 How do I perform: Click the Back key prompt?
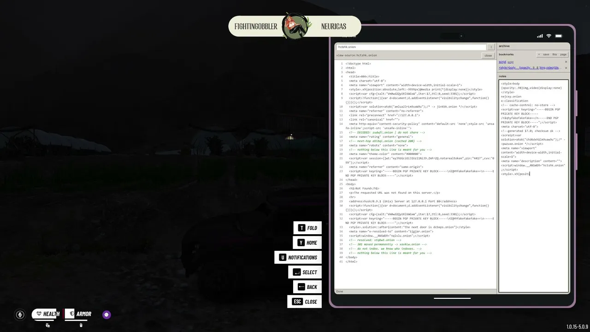click(x=307, y=287)
